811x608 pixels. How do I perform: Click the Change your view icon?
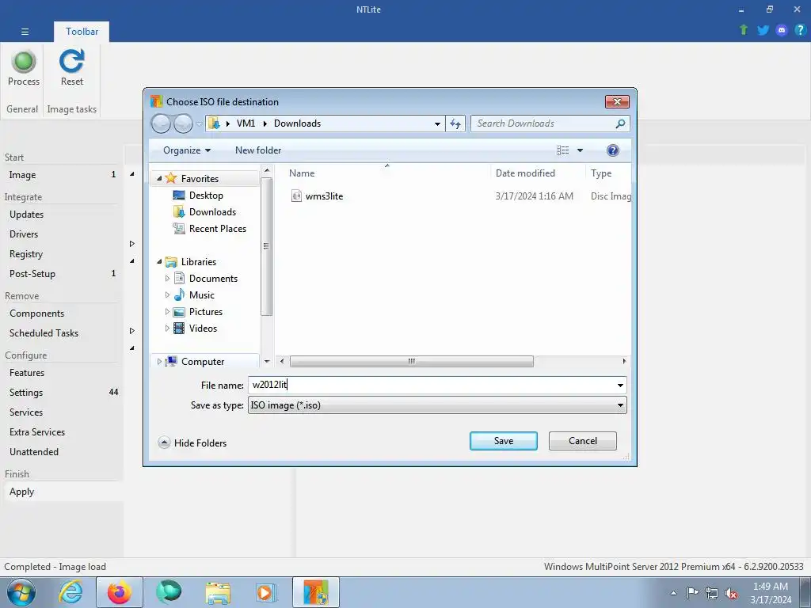coord(563,150)
